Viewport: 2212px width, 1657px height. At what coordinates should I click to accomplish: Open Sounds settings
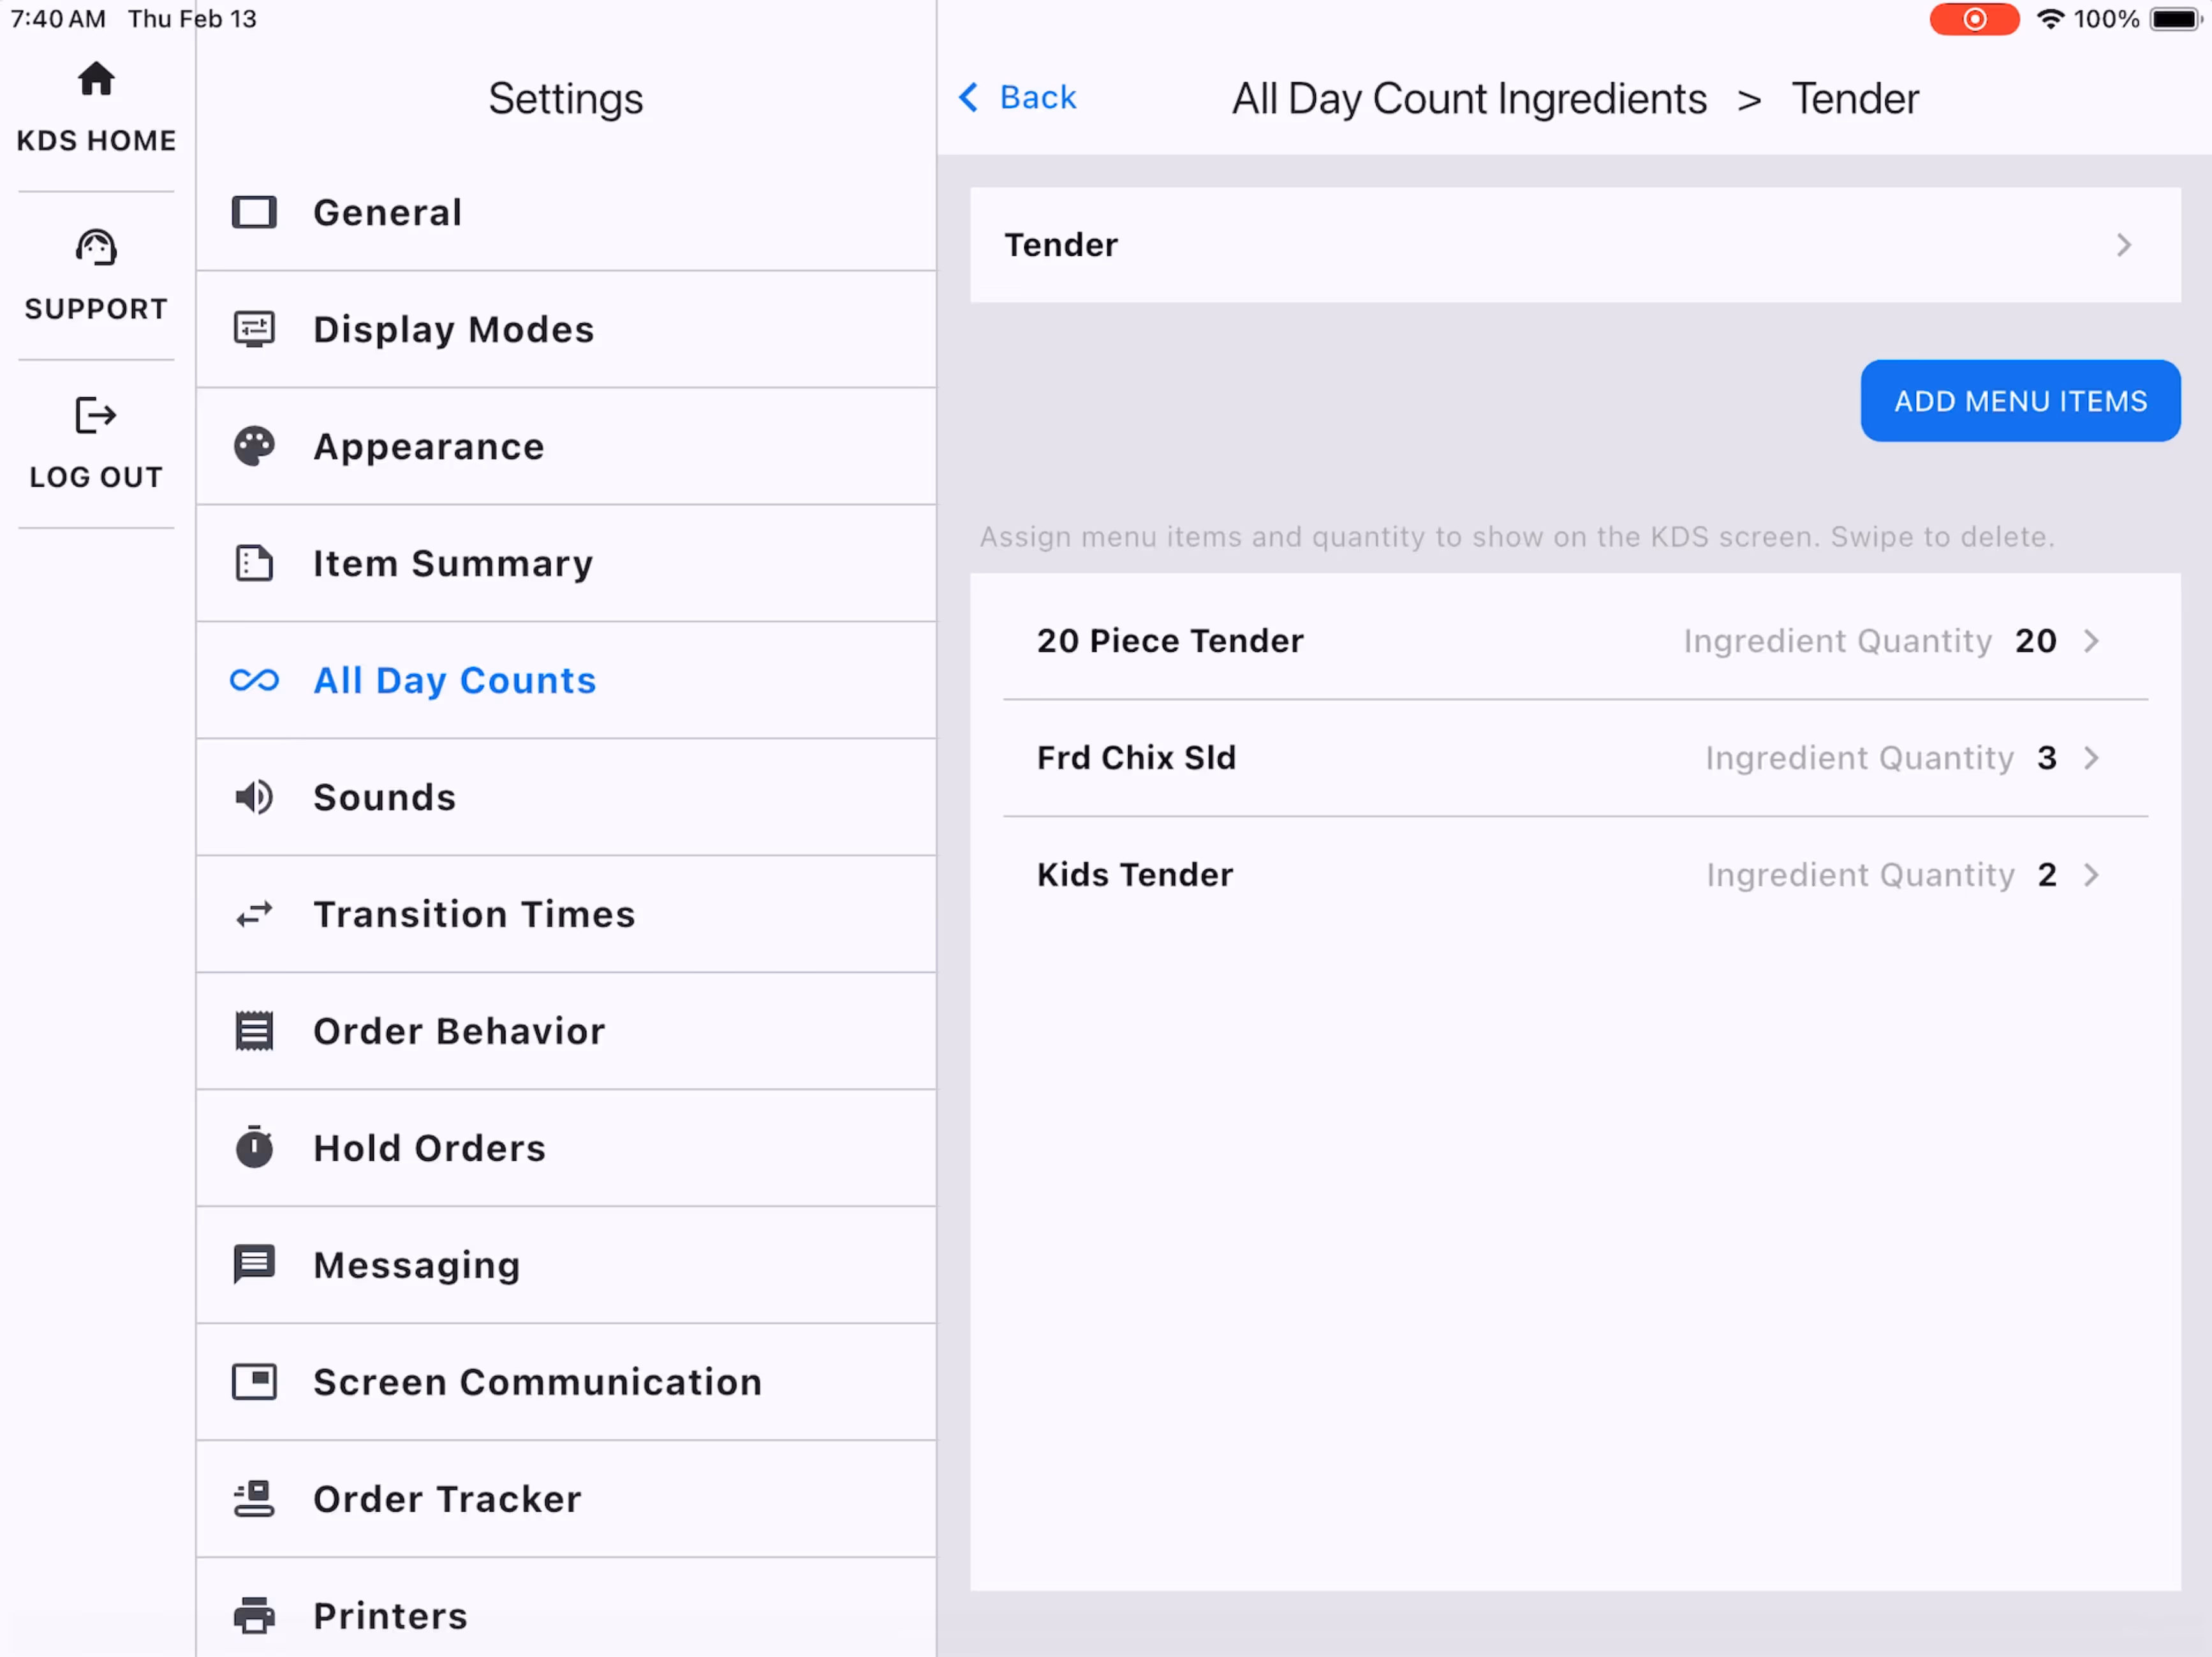(566, 797)
